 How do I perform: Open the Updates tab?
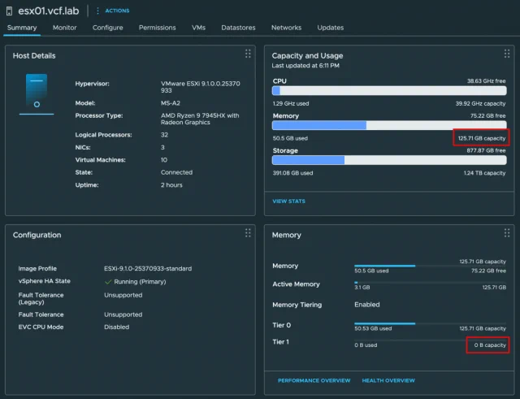331,28
